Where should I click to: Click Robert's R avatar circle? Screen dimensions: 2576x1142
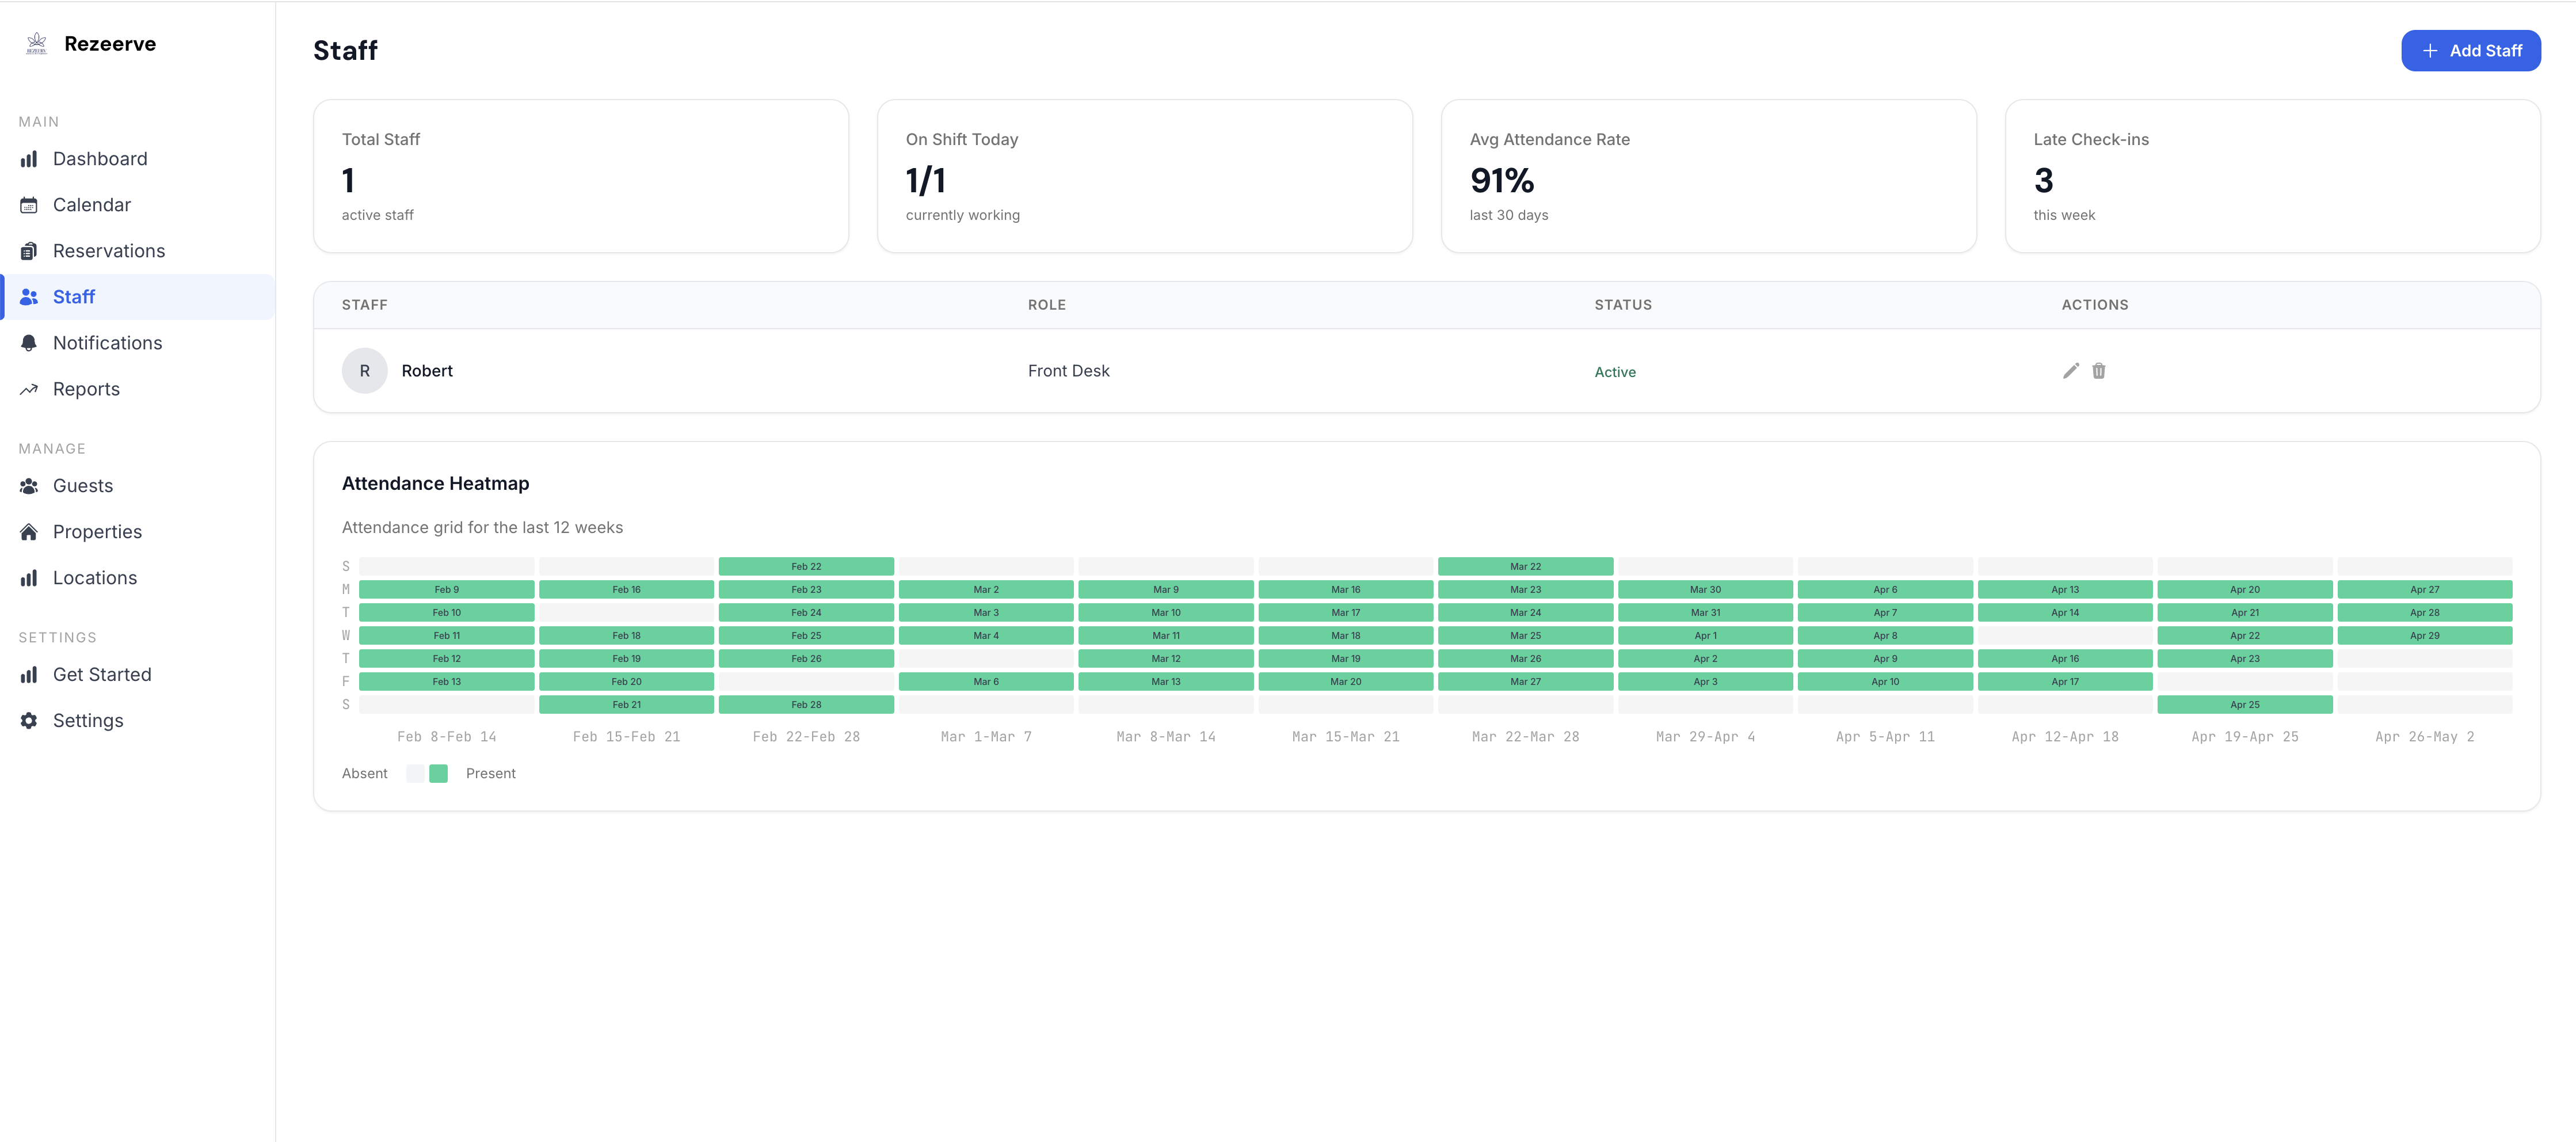[364, 371]
